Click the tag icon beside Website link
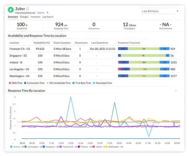189x156 pixels. point(47,12)
